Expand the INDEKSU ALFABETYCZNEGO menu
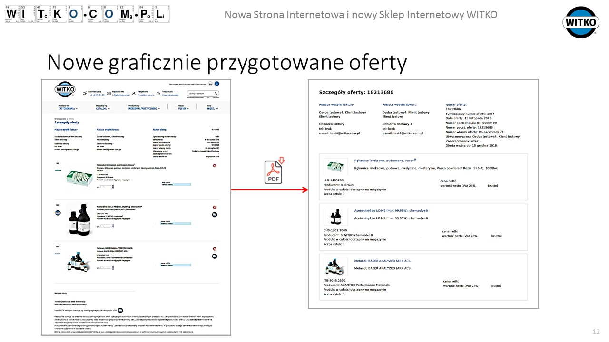The height and width of the screenshot is (342, 609). (x=144, y=108)
